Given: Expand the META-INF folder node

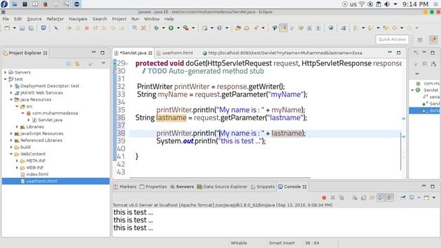Looking at the screenshot, I should tap(17, 161).
